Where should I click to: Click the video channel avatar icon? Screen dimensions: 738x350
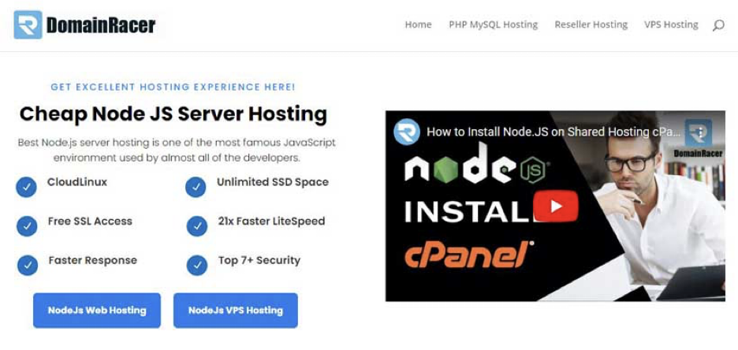pyautogui.click(x=407, y=132)
